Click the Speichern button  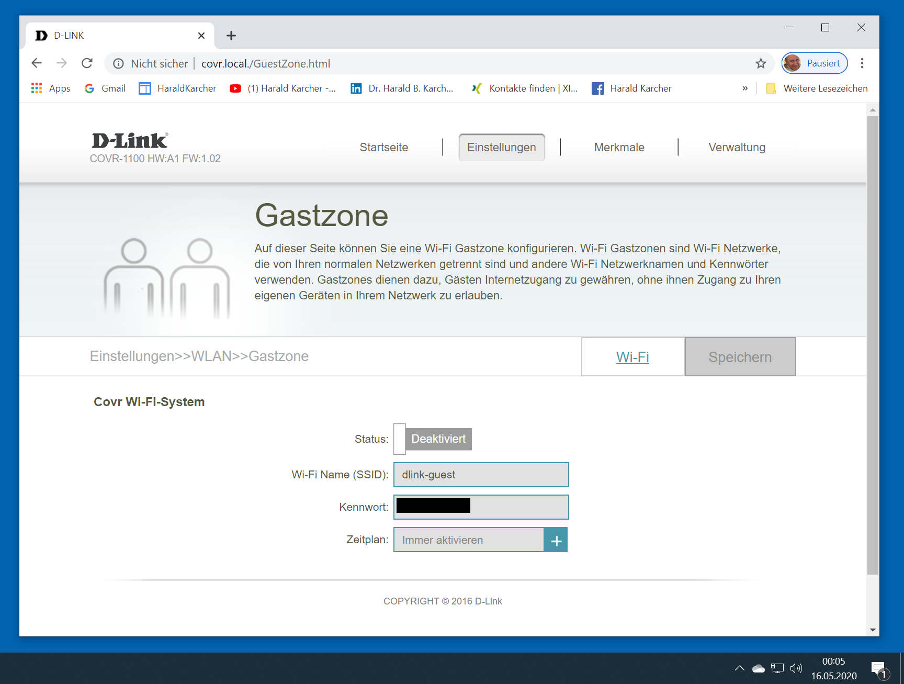coord(740,357)
